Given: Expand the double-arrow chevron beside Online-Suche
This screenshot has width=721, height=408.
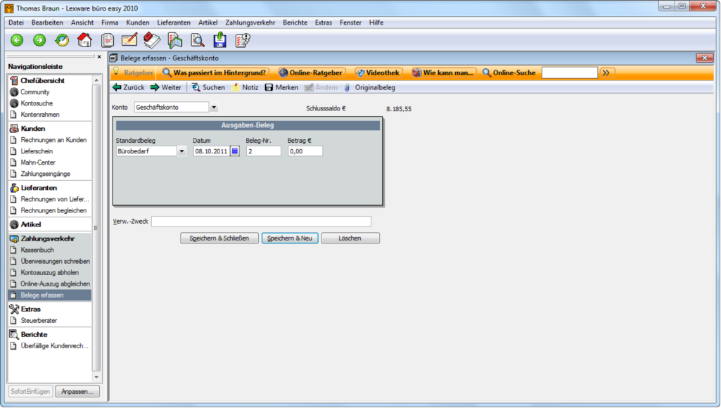Looking at the screenshot, I should [606, 72].
